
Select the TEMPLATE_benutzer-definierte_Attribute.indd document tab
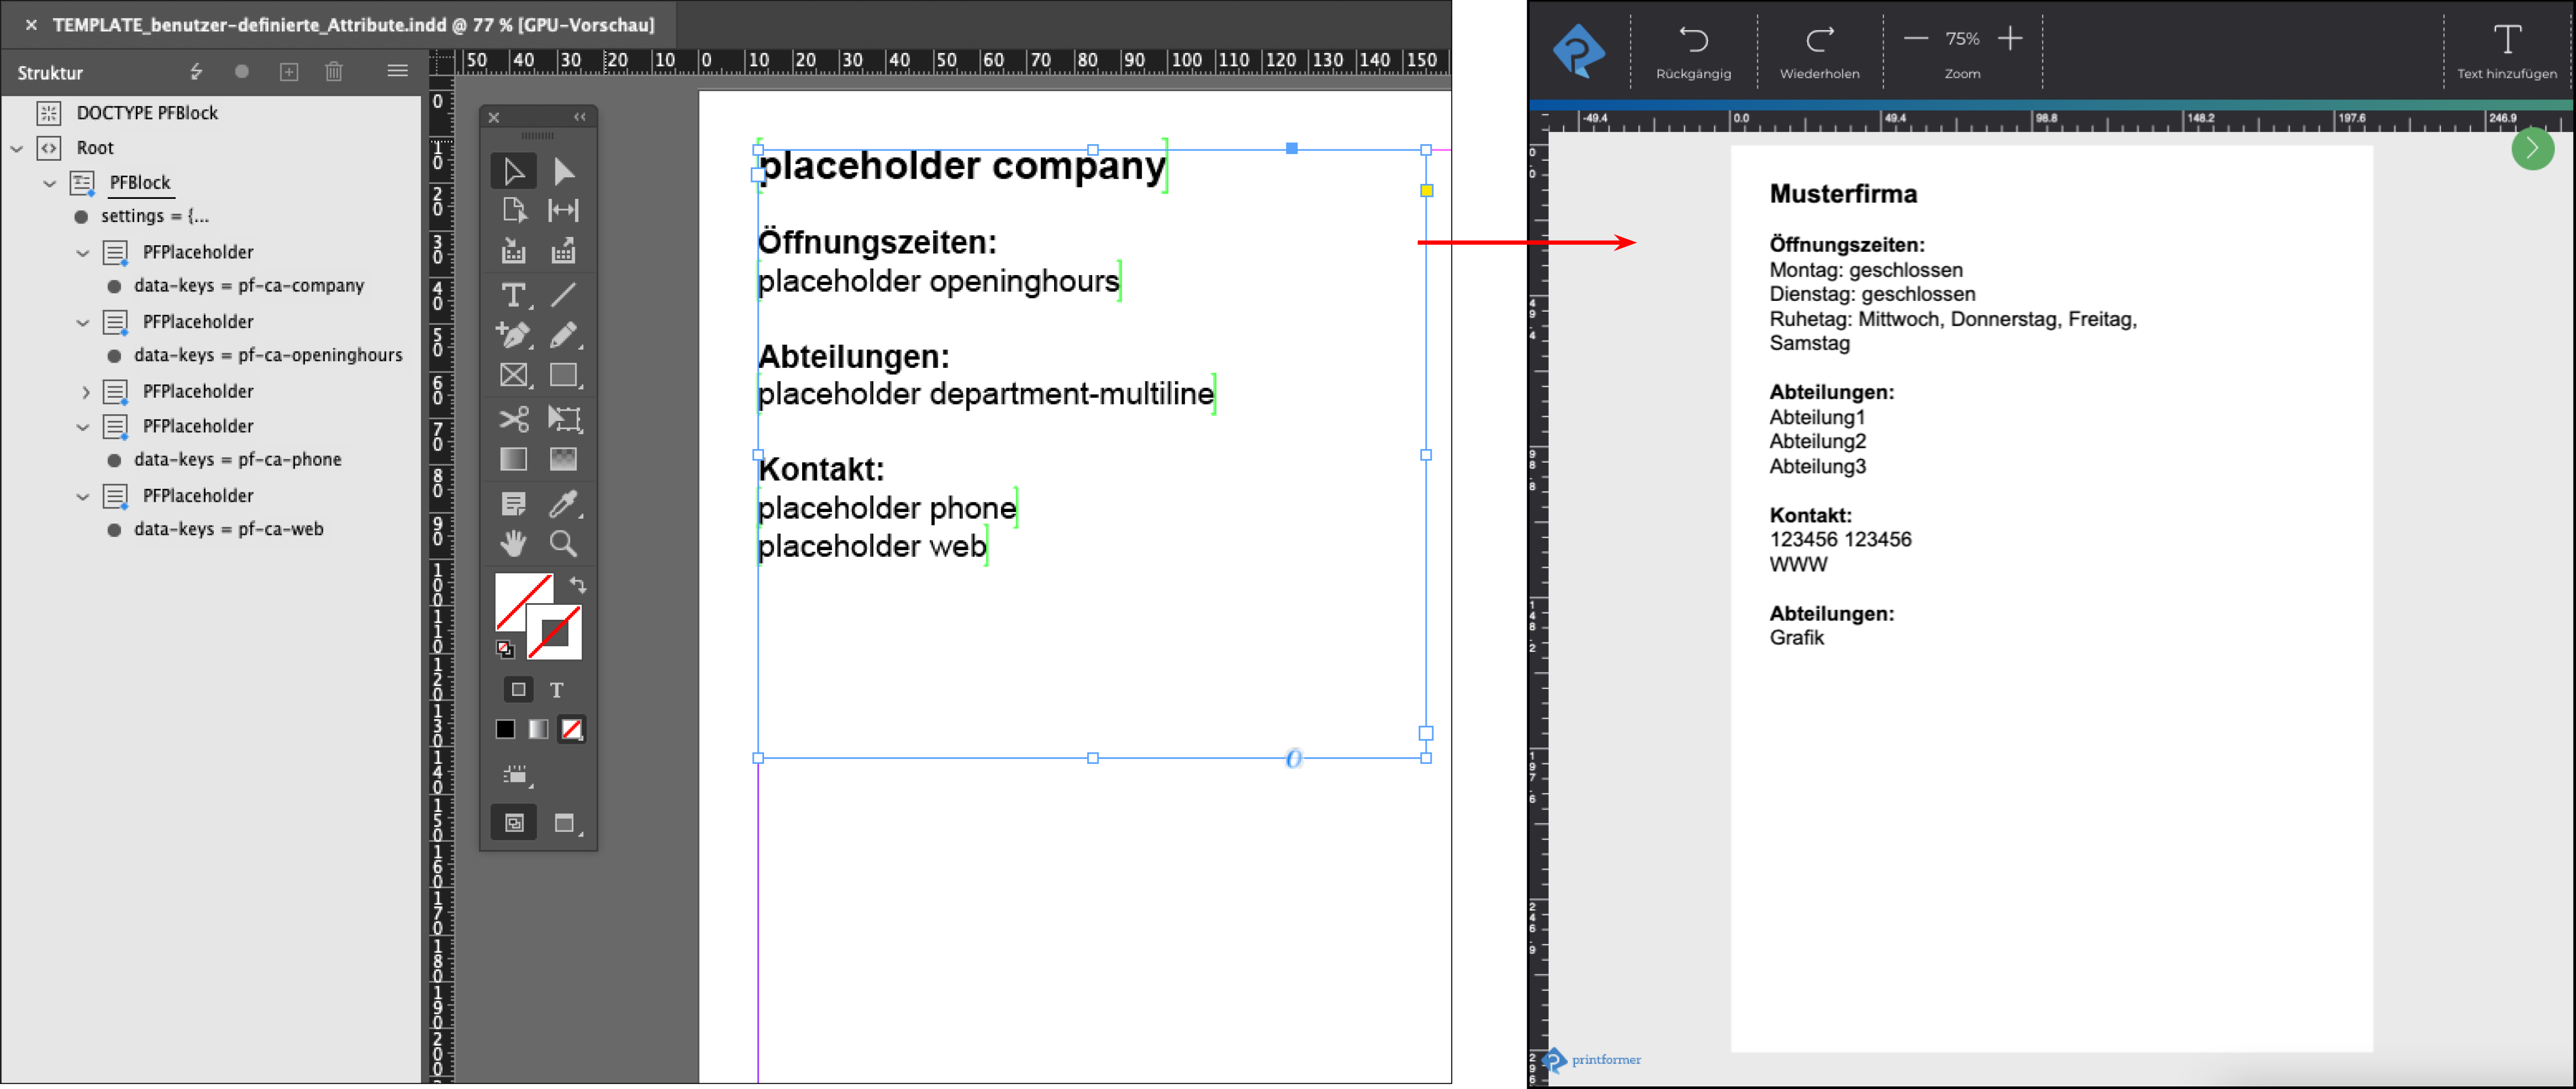pos(353,24)
